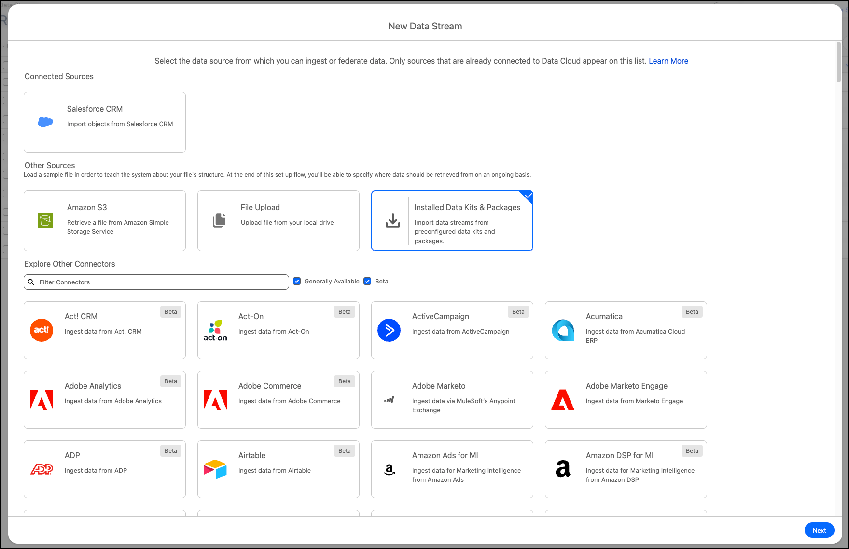Select the ActiveCampaign logo icon
The image size is (849, 549).
point(389,330)
